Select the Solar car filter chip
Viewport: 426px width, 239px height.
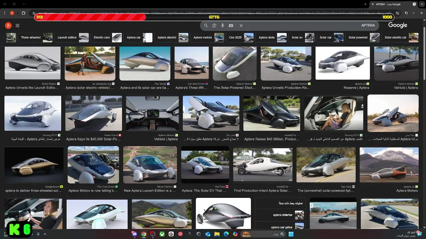pos(331,38)
